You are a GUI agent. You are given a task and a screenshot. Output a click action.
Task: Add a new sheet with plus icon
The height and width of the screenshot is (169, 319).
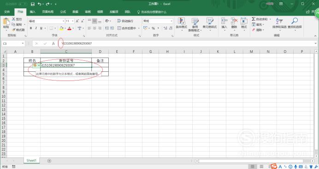coord(49,161)
